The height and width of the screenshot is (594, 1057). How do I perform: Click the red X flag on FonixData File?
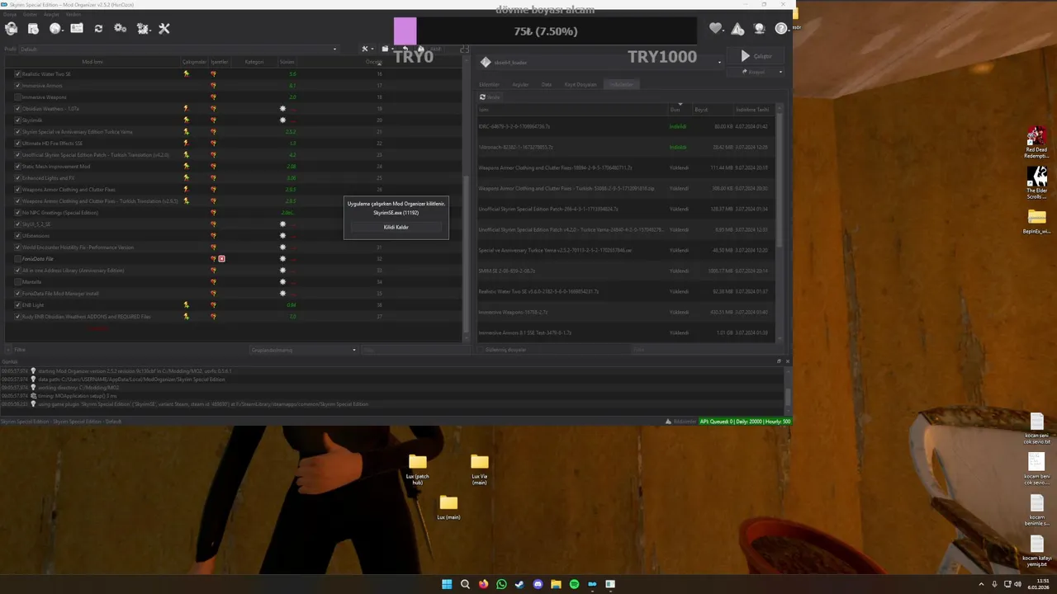tap(221, 259)
